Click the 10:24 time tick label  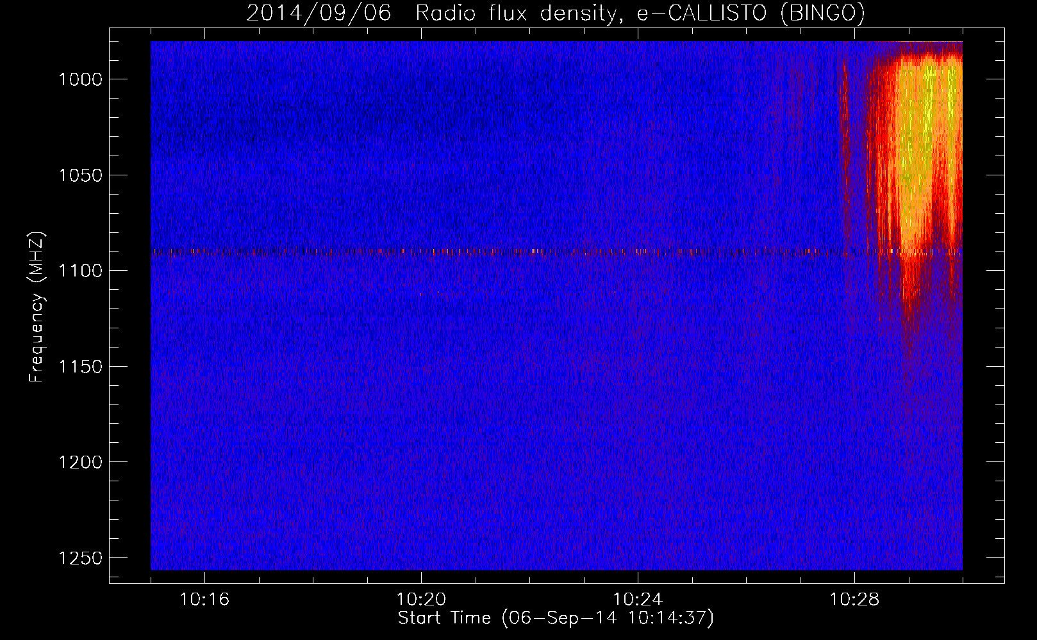(x=638, y=600)
